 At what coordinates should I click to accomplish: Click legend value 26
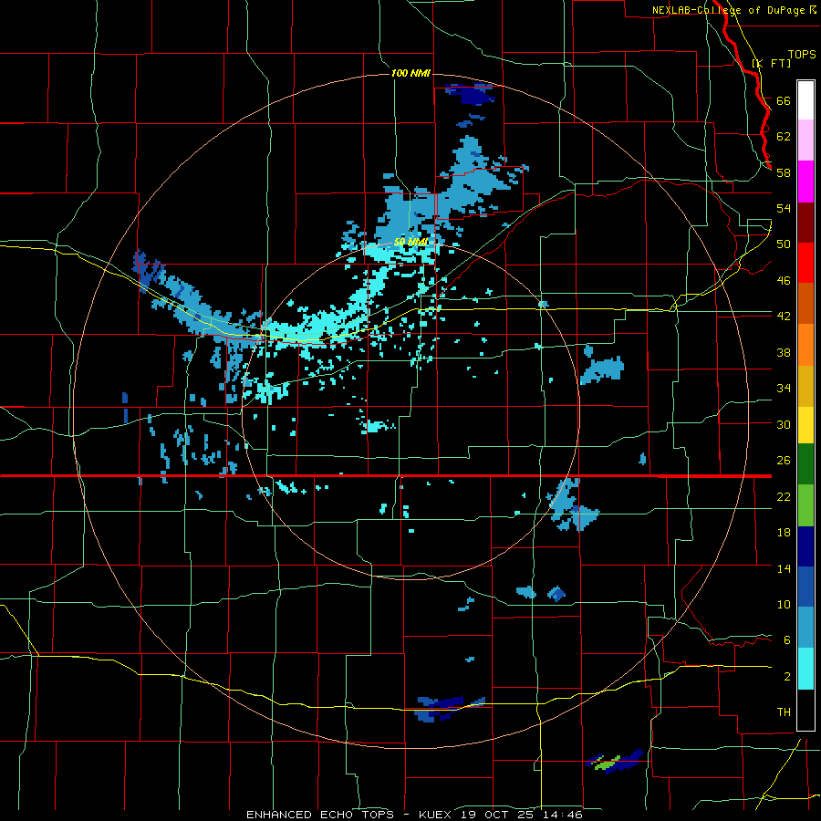point(784,461)
